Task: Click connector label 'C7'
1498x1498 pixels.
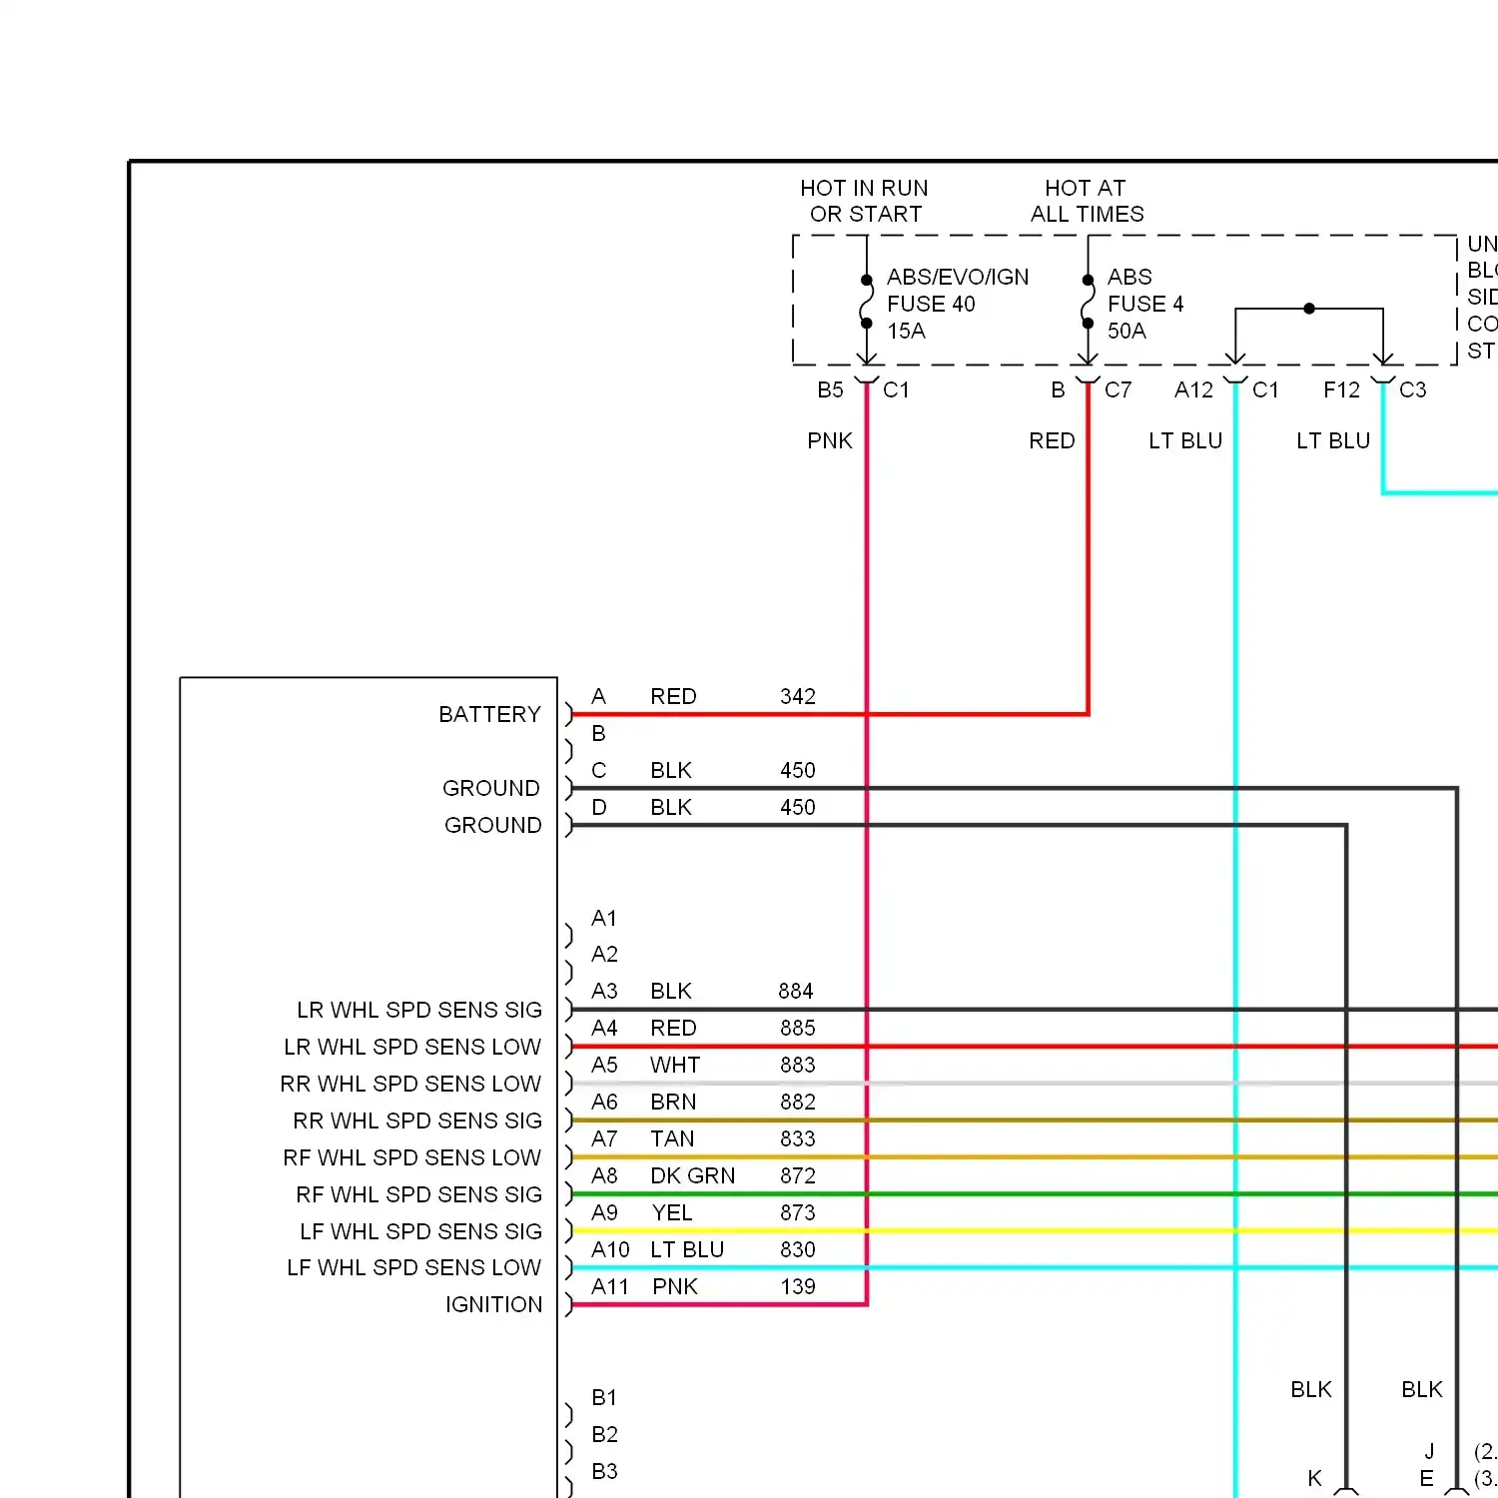Action: pos(1118,389)
